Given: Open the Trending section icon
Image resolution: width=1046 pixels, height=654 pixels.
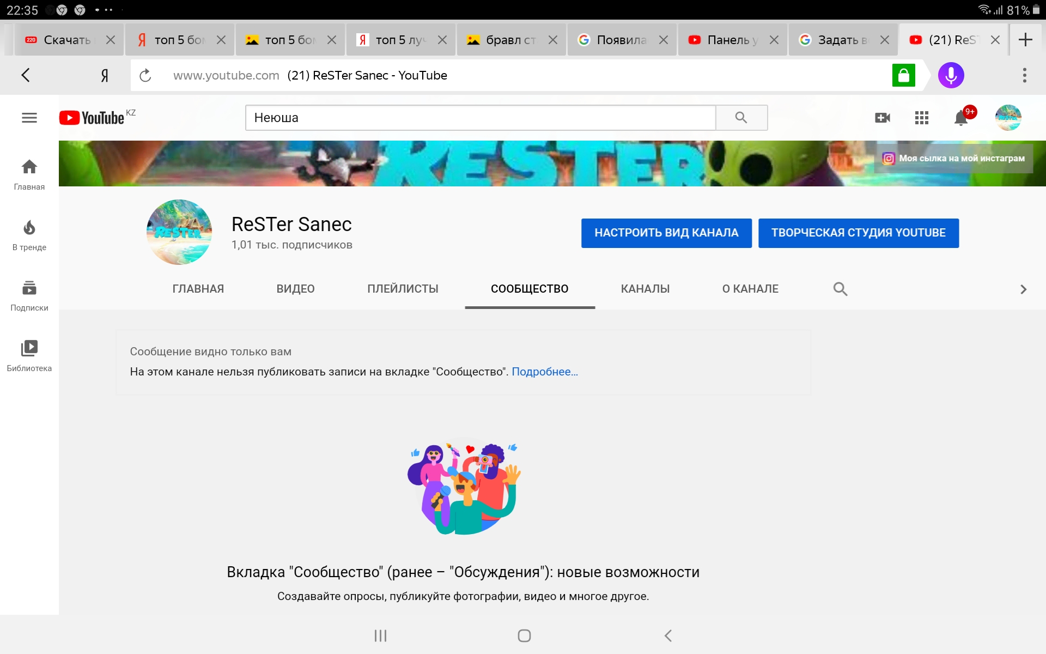Looking at the screenshot, I should 29,231.
